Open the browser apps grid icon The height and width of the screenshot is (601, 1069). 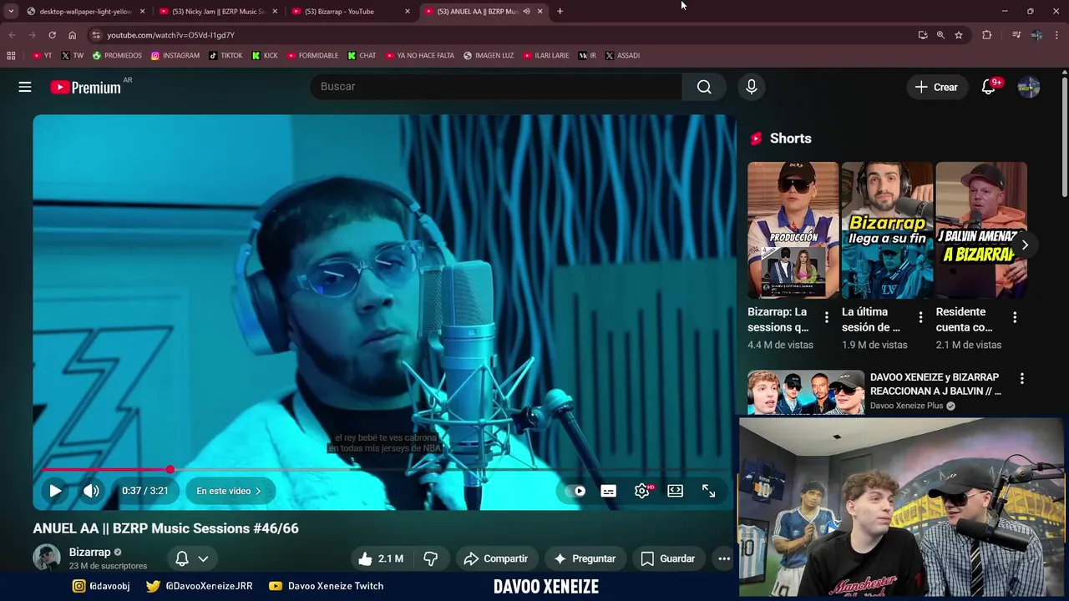(x=11, y=55)
